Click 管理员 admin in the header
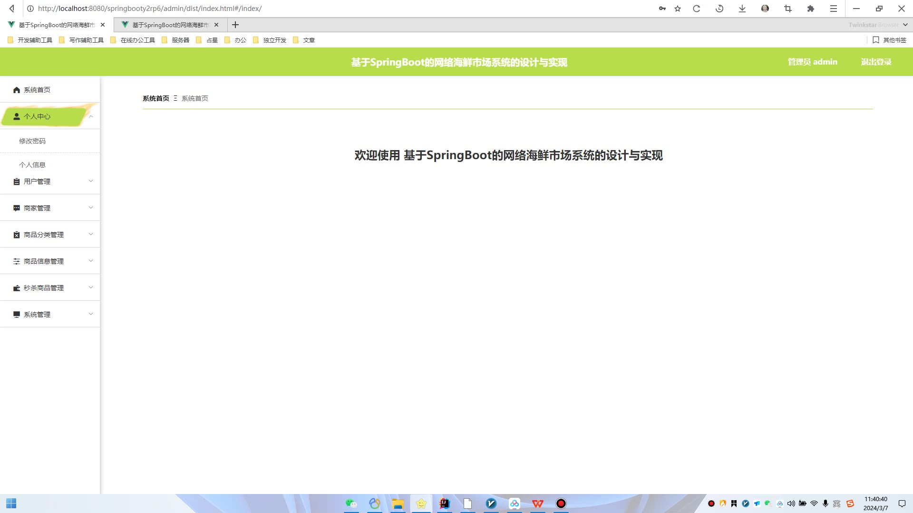Screen dimensions: 913x513 (x=812, y=62)
